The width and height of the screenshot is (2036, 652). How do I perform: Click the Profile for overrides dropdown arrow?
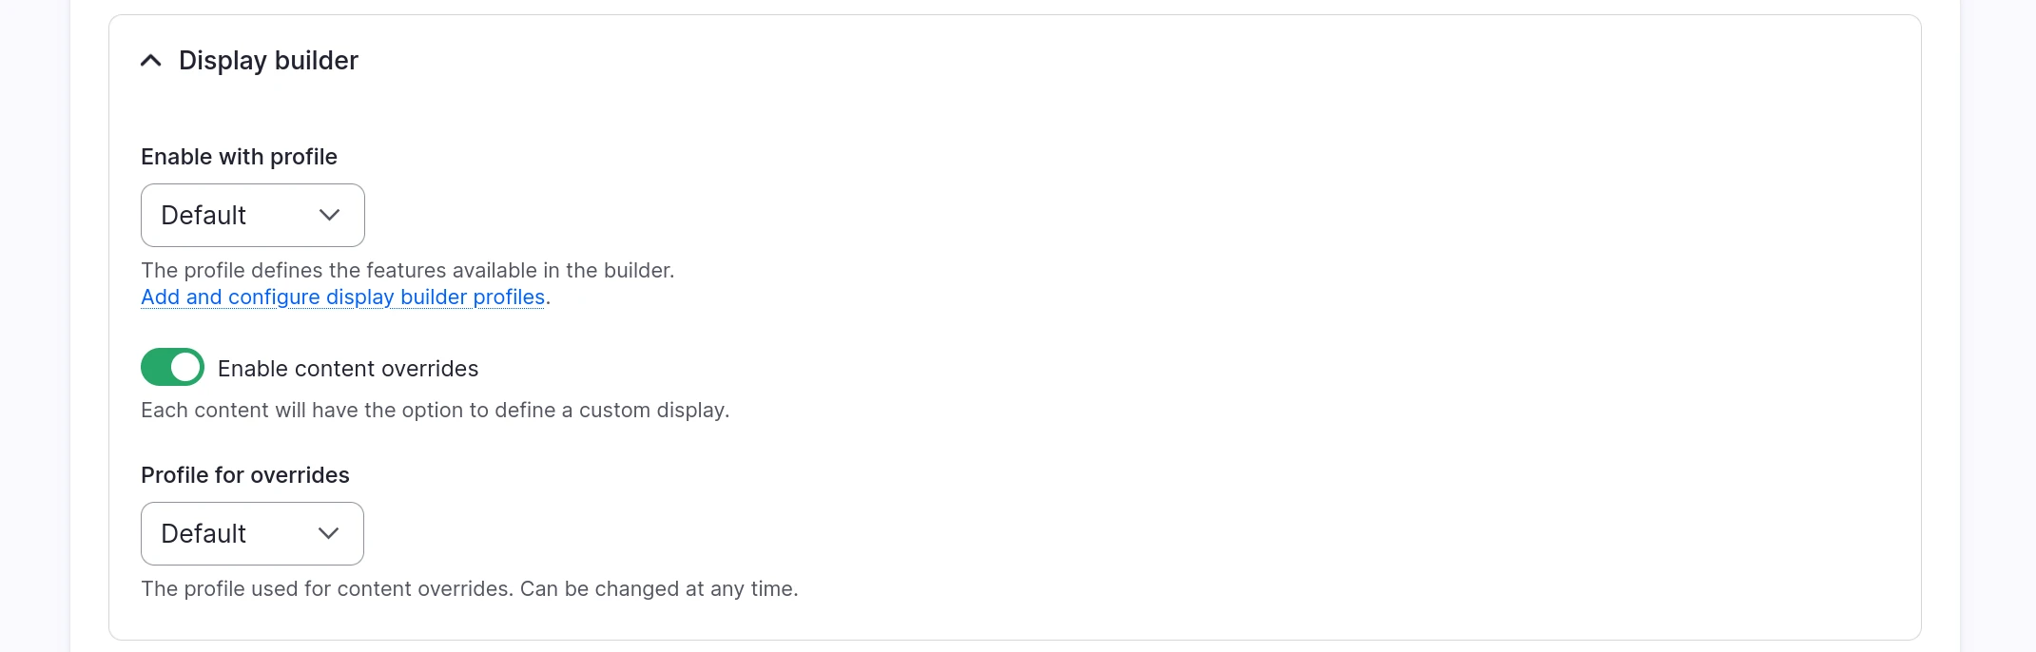329,534
